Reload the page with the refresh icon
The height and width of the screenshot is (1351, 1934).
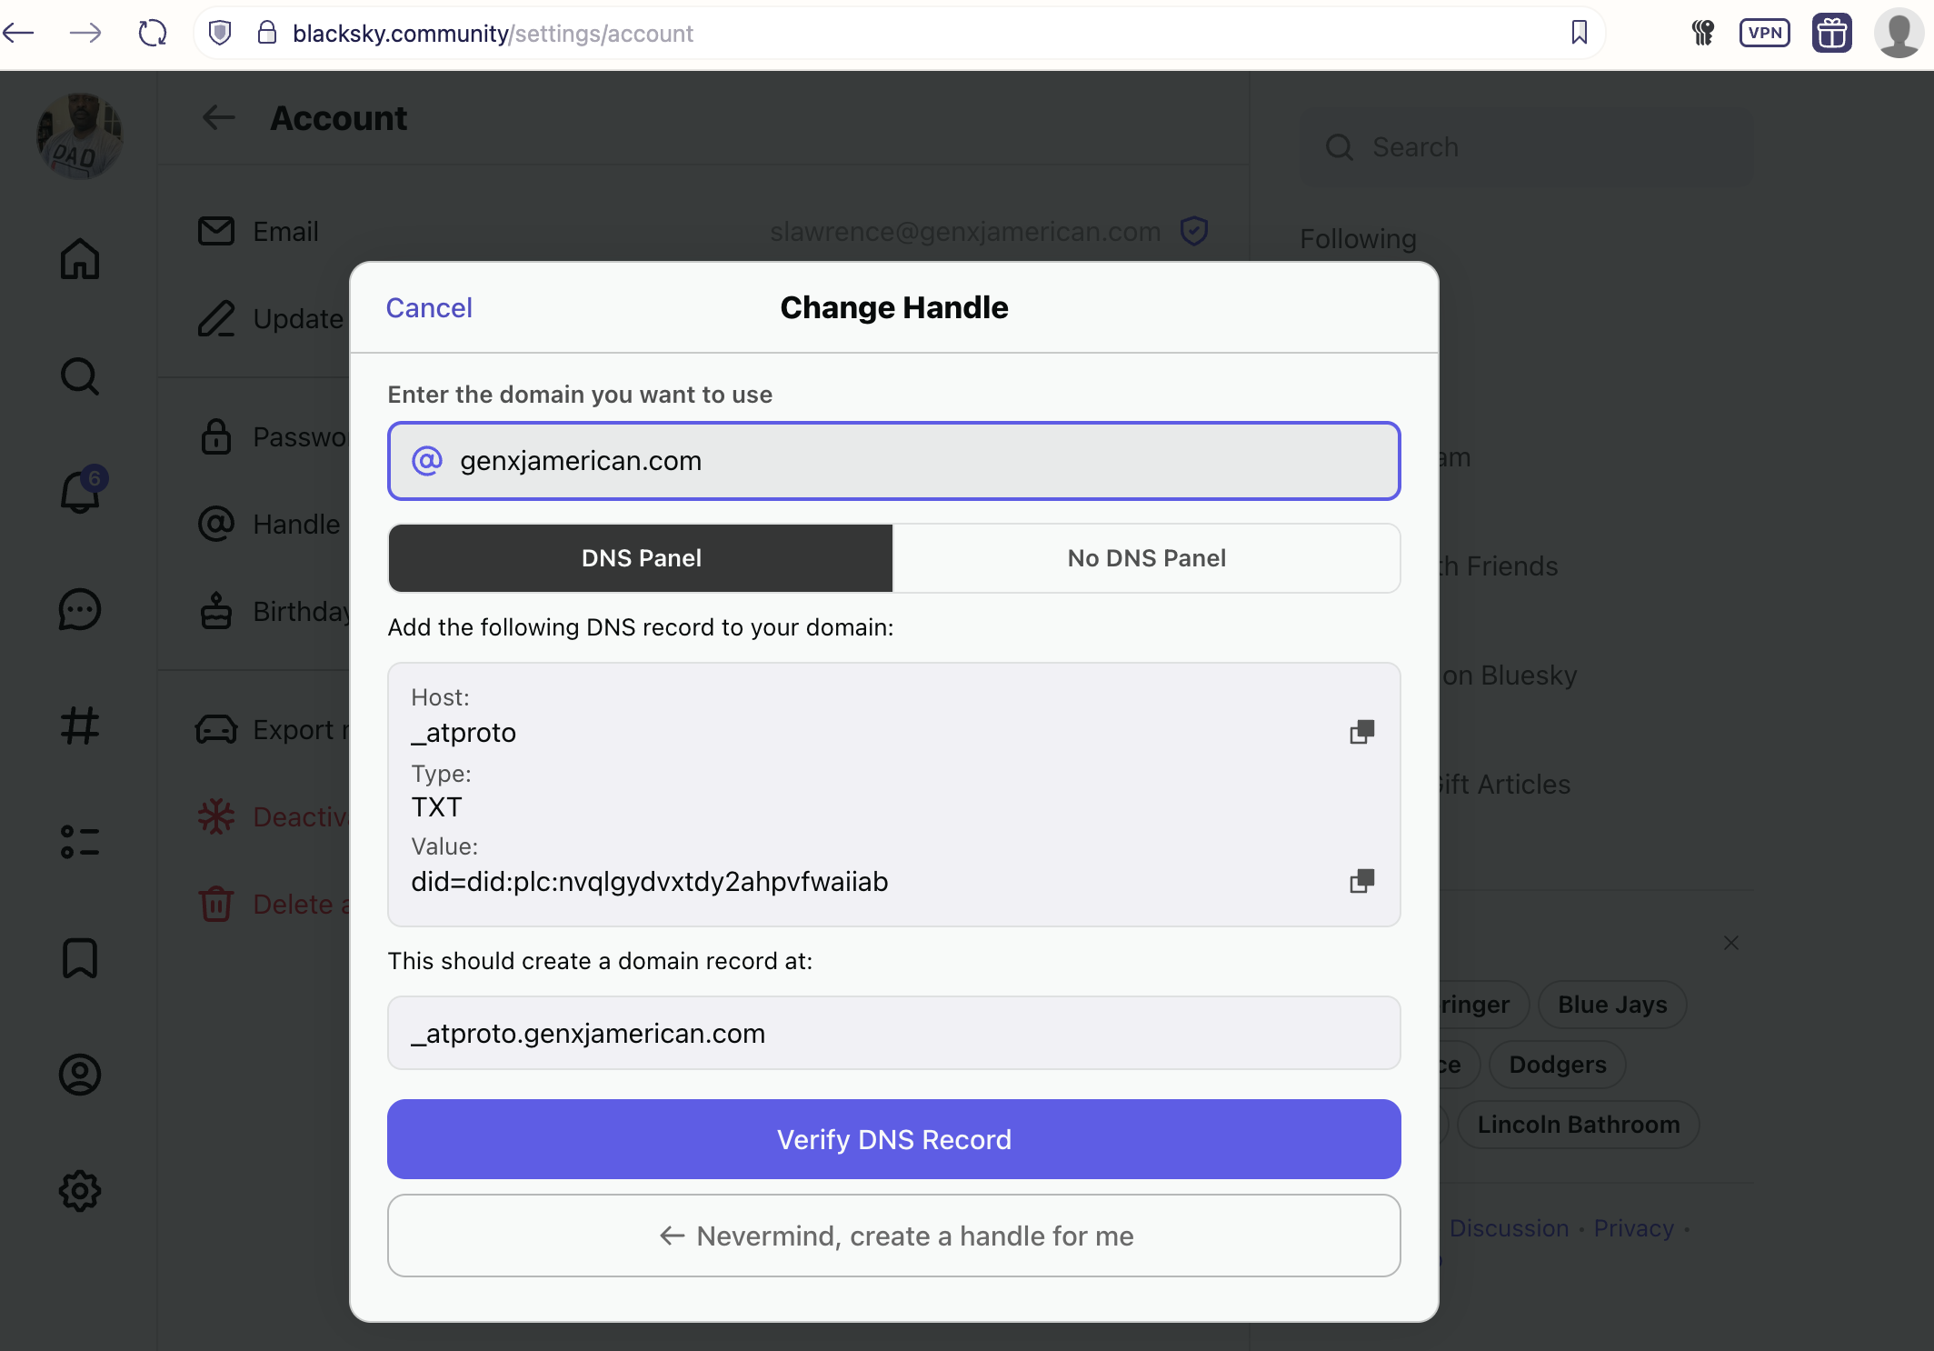pyautogui.click(x=153, y=33)
